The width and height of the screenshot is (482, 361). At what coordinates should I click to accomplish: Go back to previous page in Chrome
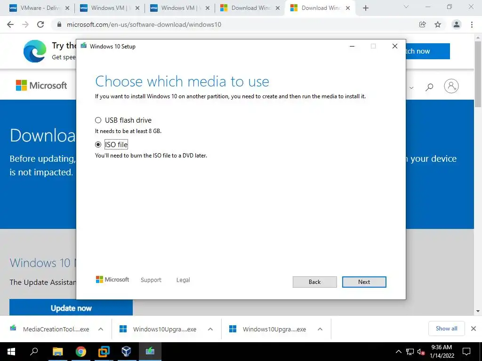tap(10, 24)
